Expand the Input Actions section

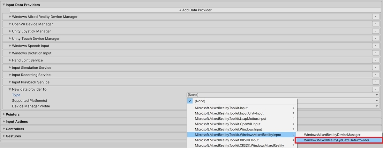coord(4,122)
